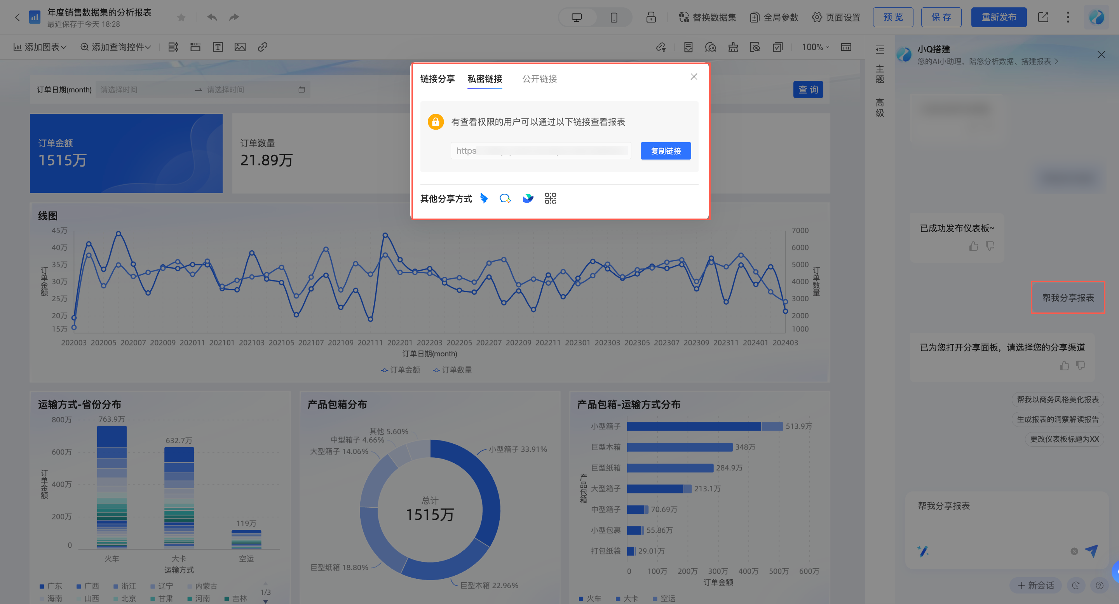Thumbs down the 已为您打开分享面板 reply
The image size is (1119, 604).
pos(1081,365)
